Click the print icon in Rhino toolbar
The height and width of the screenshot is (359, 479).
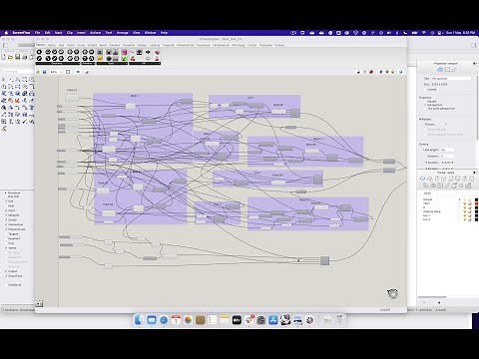click(x=25, y=57)
